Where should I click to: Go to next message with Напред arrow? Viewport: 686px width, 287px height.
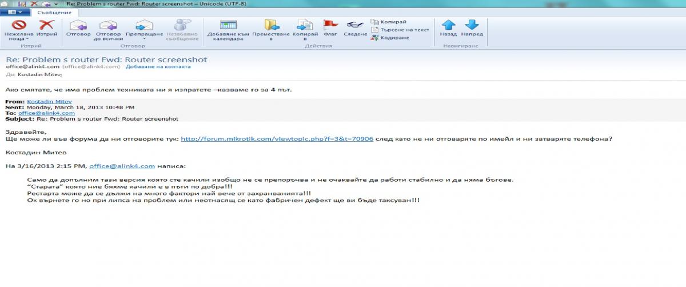coord(472,26)
